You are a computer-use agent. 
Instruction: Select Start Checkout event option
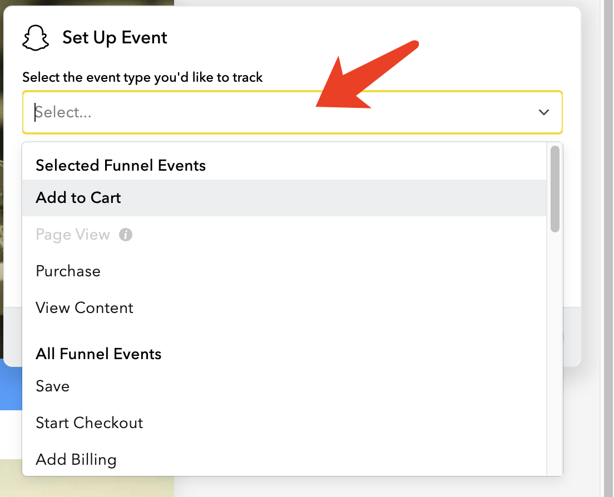pyautogui.click(x=90, y=423)
